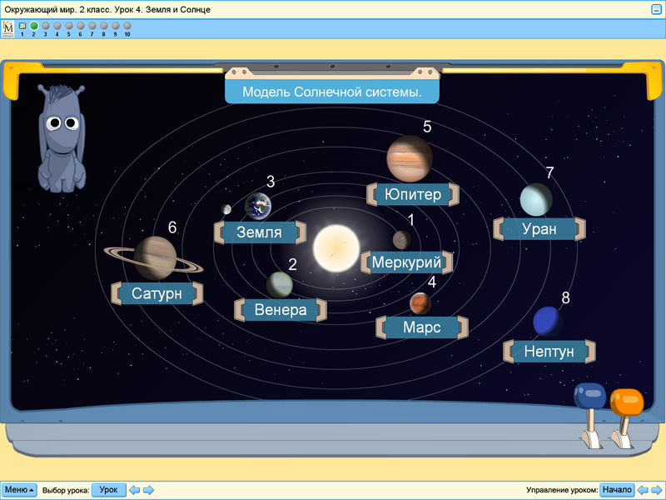Viewport: 666px width, 500px height.
Task: Click the Uranus planet image
Action: tap(536, 200)
